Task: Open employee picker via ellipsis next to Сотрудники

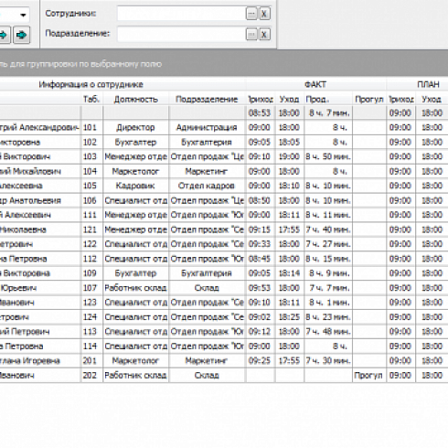Action: (251, 14)
